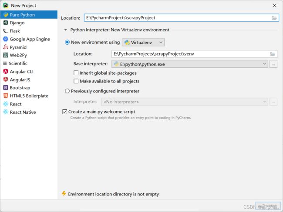The image size is (283, 212).
Task: Click the main.py description hint text
Action: (130, 118)
